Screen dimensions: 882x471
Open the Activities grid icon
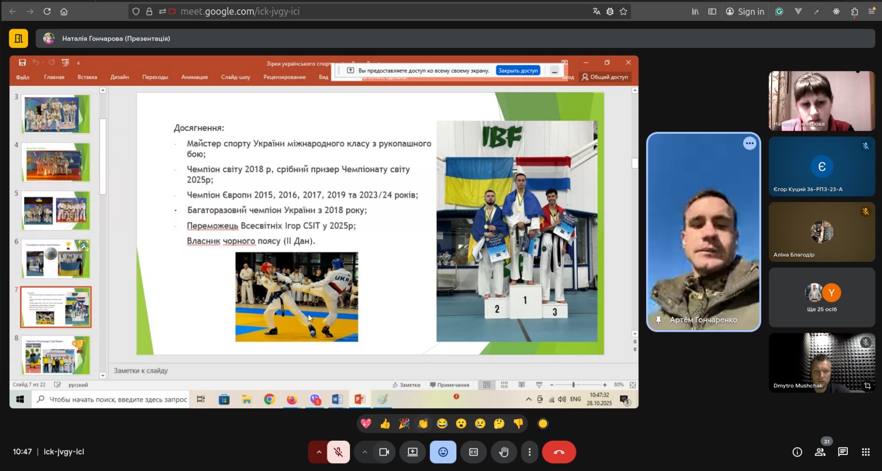tap(865, 452)
